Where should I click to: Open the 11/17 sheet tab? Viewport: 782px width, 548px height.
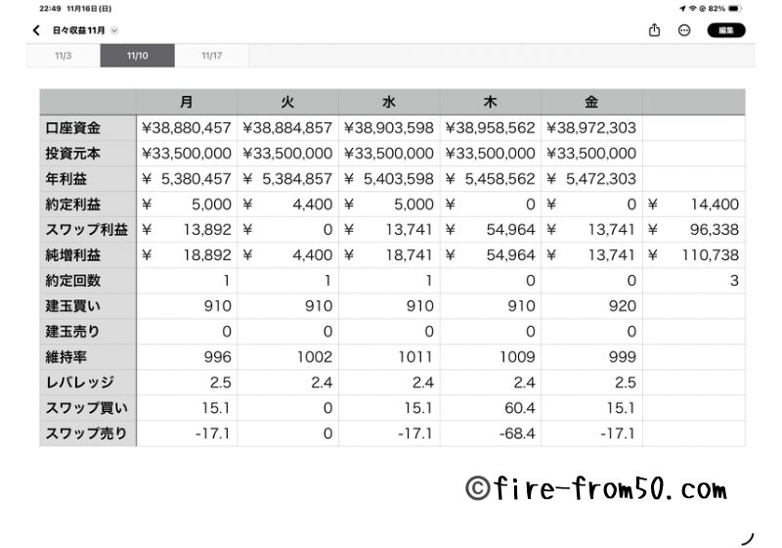pos(211,56)
